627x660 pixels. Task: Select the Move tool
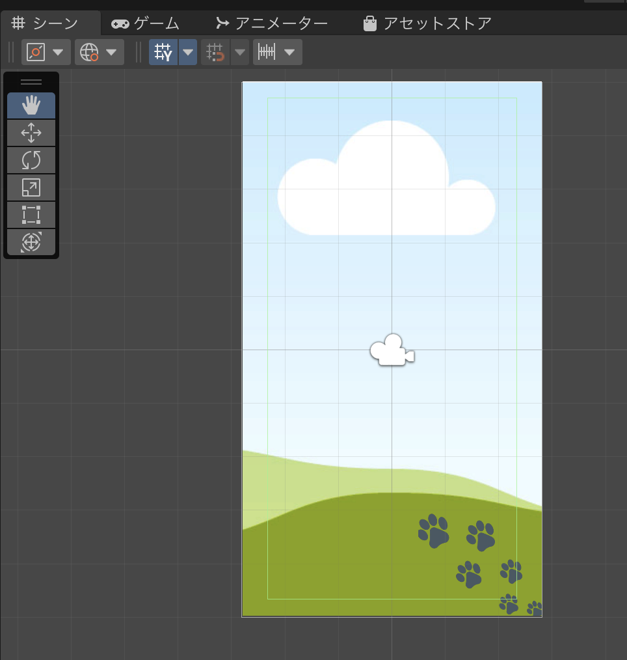(31, 133)
